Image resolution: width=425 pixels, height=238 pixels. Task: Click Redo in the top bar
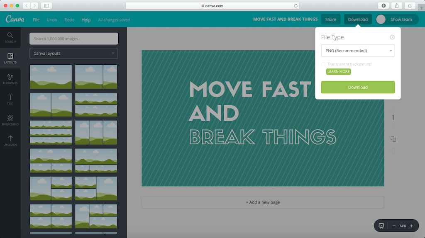point(69,19)
